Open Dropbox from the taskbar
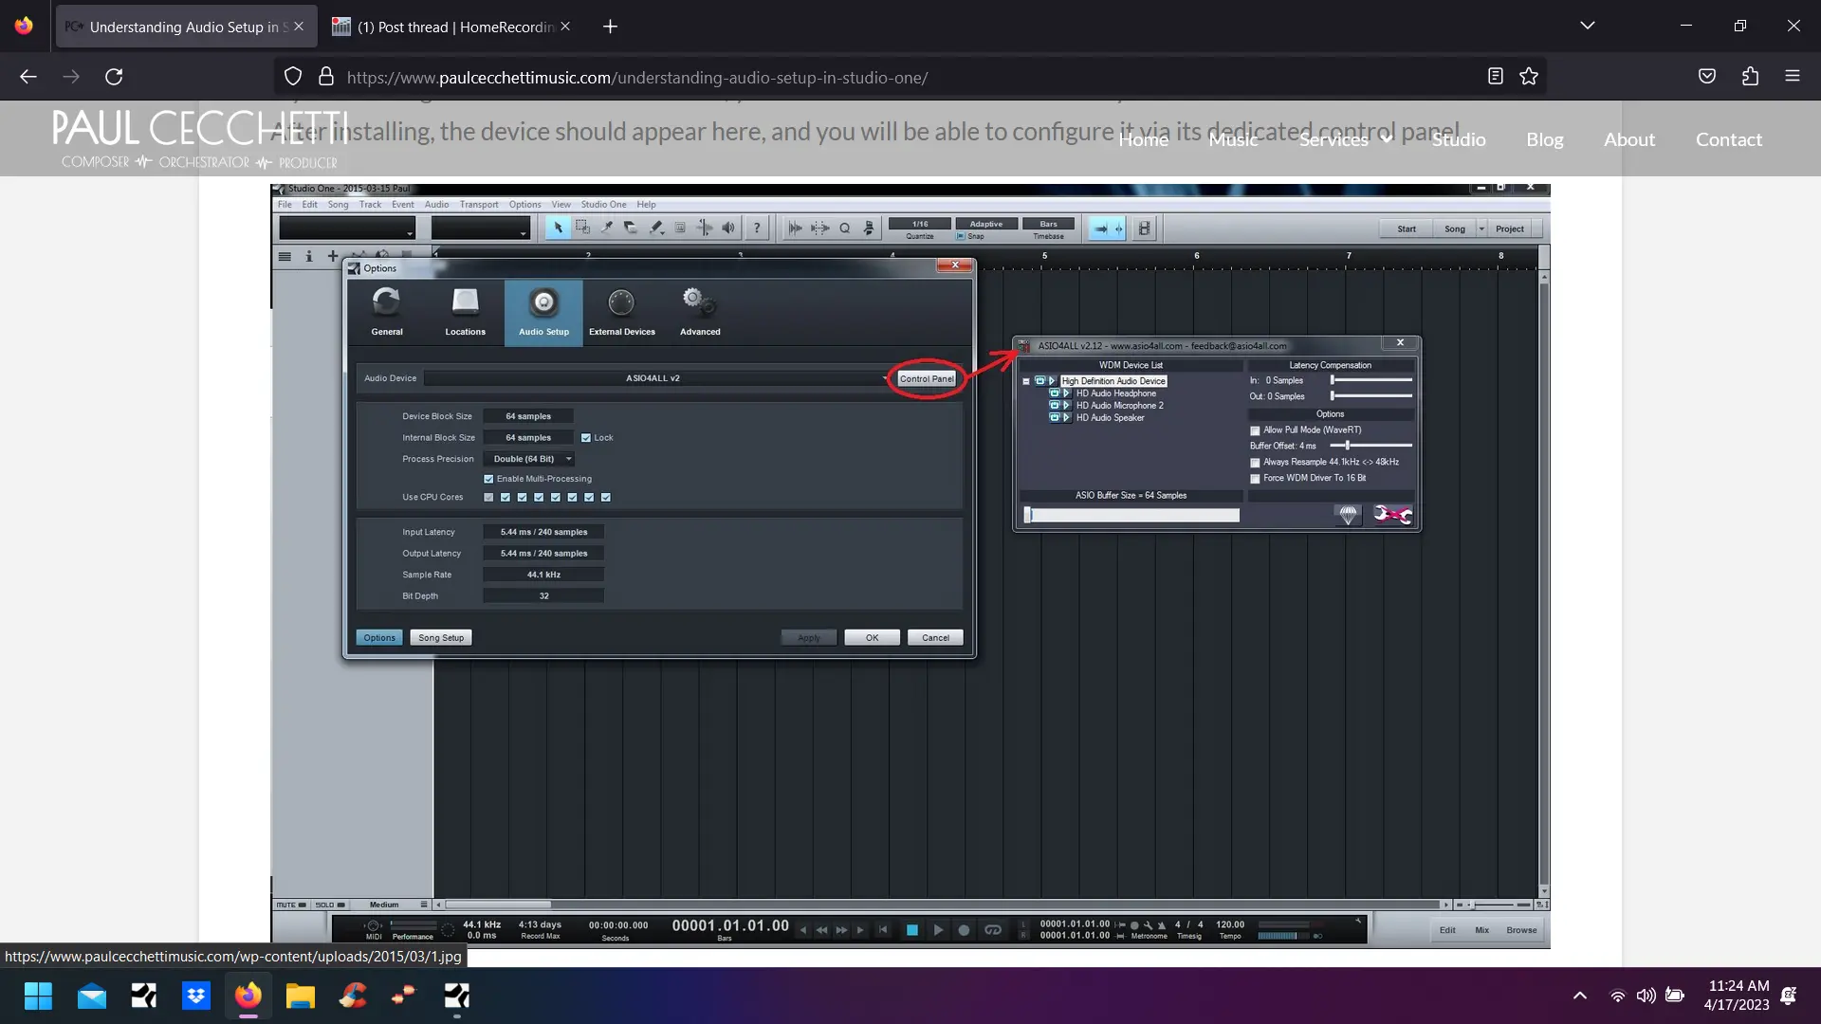The width and height of the screenshot is (1821, 1024). [196, 996]
